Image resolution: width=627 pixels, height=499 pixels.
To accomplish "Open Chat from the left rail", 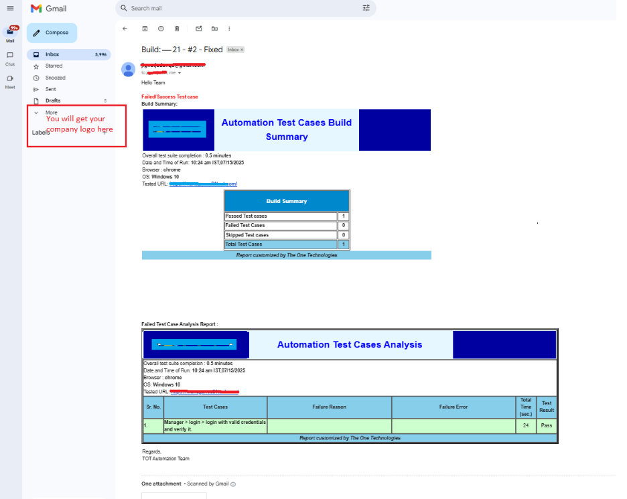I will click(10, 58).
